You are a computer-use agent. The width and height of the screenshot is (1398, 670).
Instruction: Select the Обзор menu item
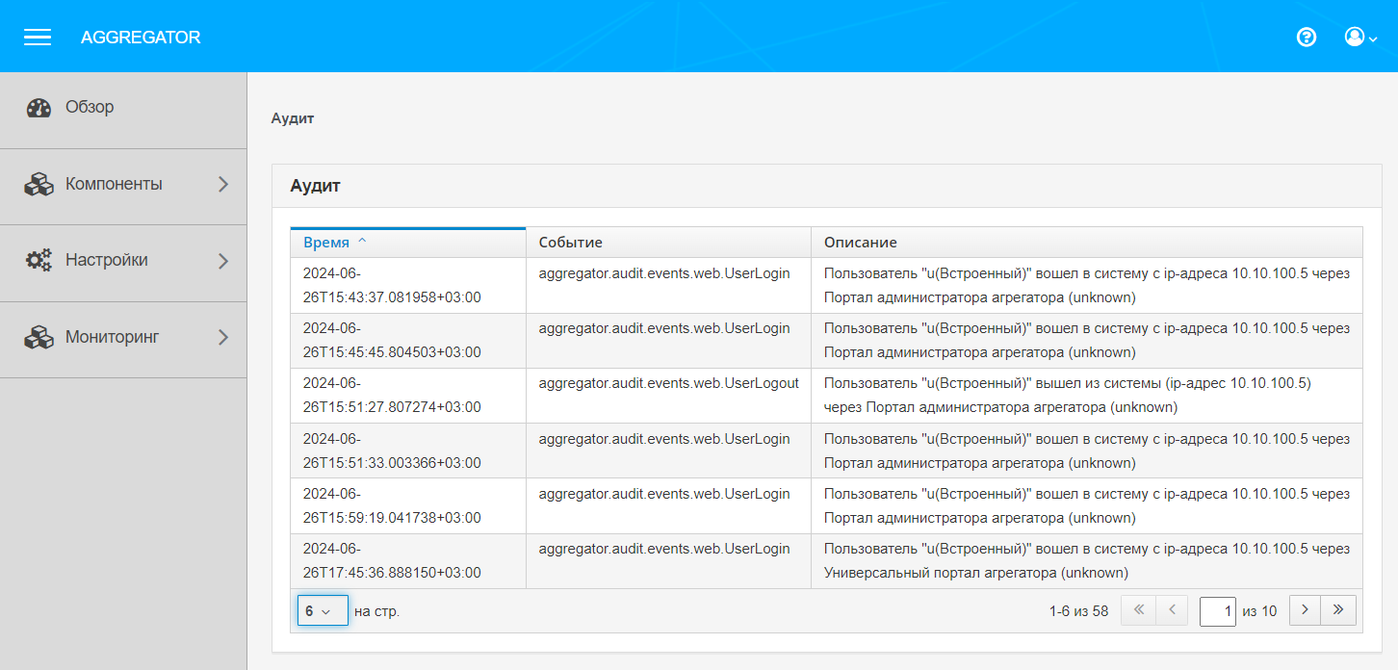pyautogui.click(x=90, y=107)
